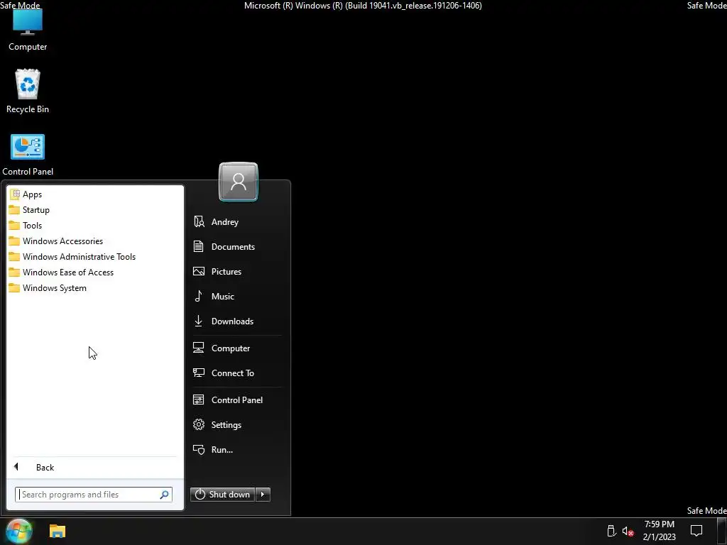Image resolution: width=727 pixels, height=545 pixels.
Task: Click the muted volume tray icon
Action: 628,531
